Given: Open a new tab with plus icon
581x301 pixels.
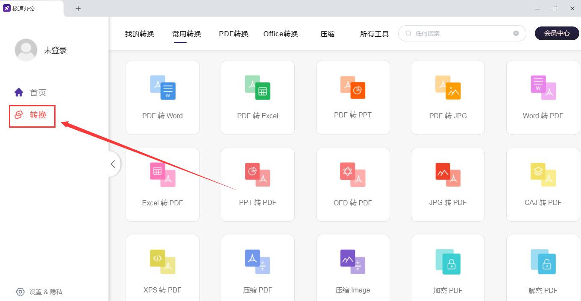Looking at the screenshot, I should point(78,9).
